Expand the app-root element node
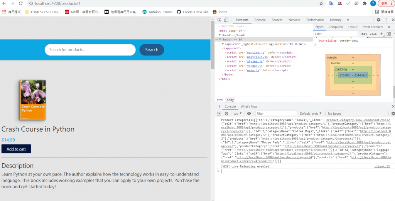This screenshot has width=395, height=201. pyautogui.click(x=223, y=44)
